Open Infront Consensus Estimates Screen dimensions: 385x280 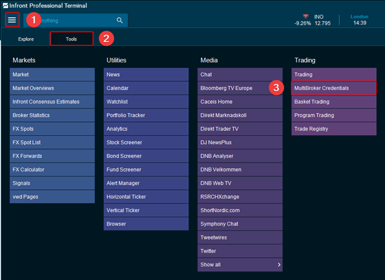[x=52, y=102]
